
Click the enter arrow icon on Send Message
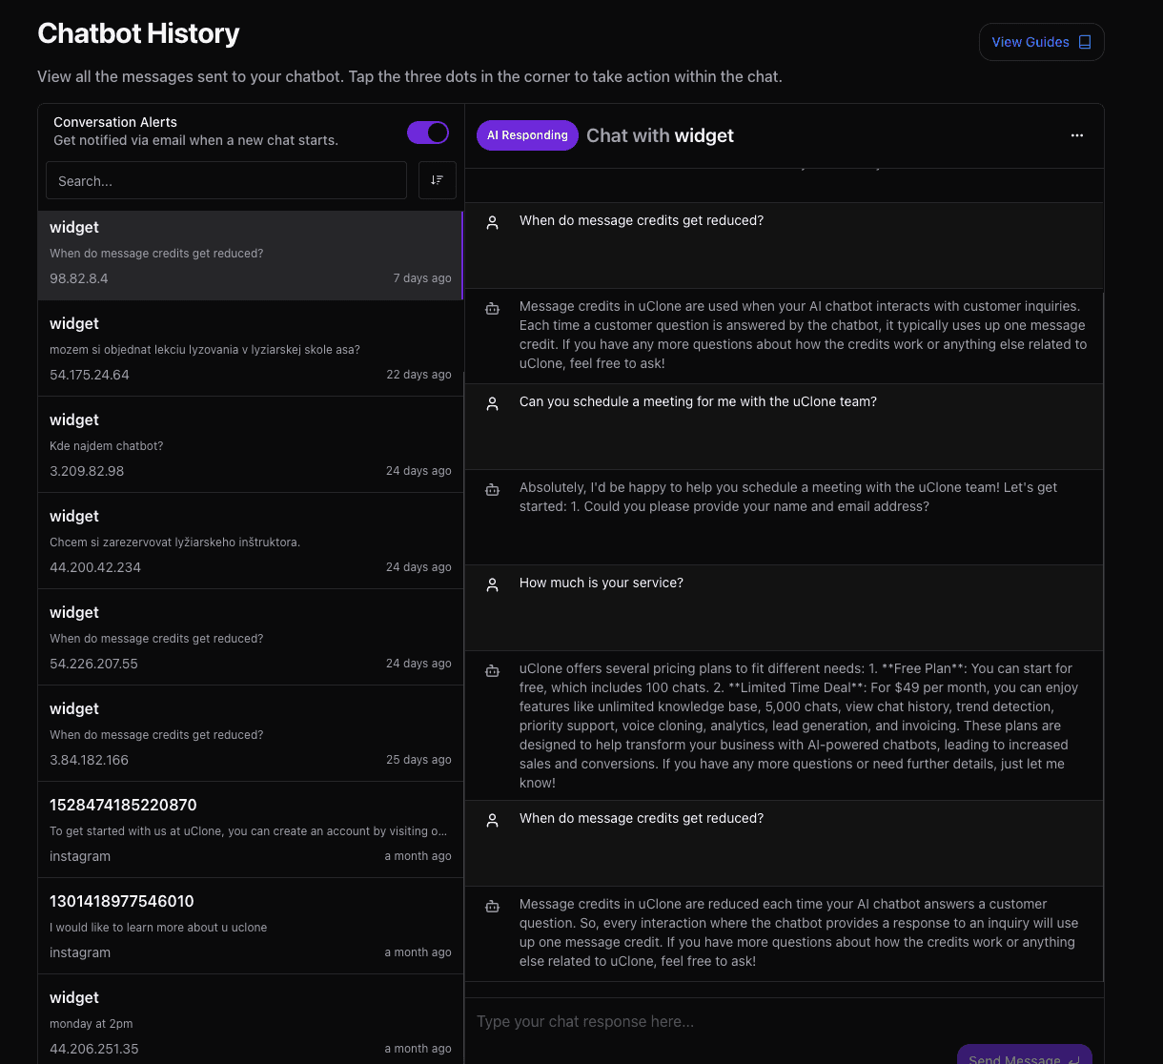tap(1074, 1059)
